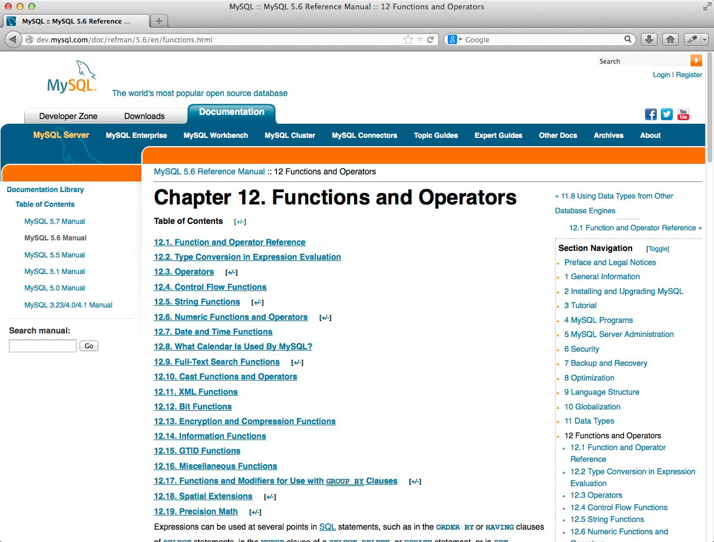Click the Register link
The image size is (714, 542).
pos(689,75)
